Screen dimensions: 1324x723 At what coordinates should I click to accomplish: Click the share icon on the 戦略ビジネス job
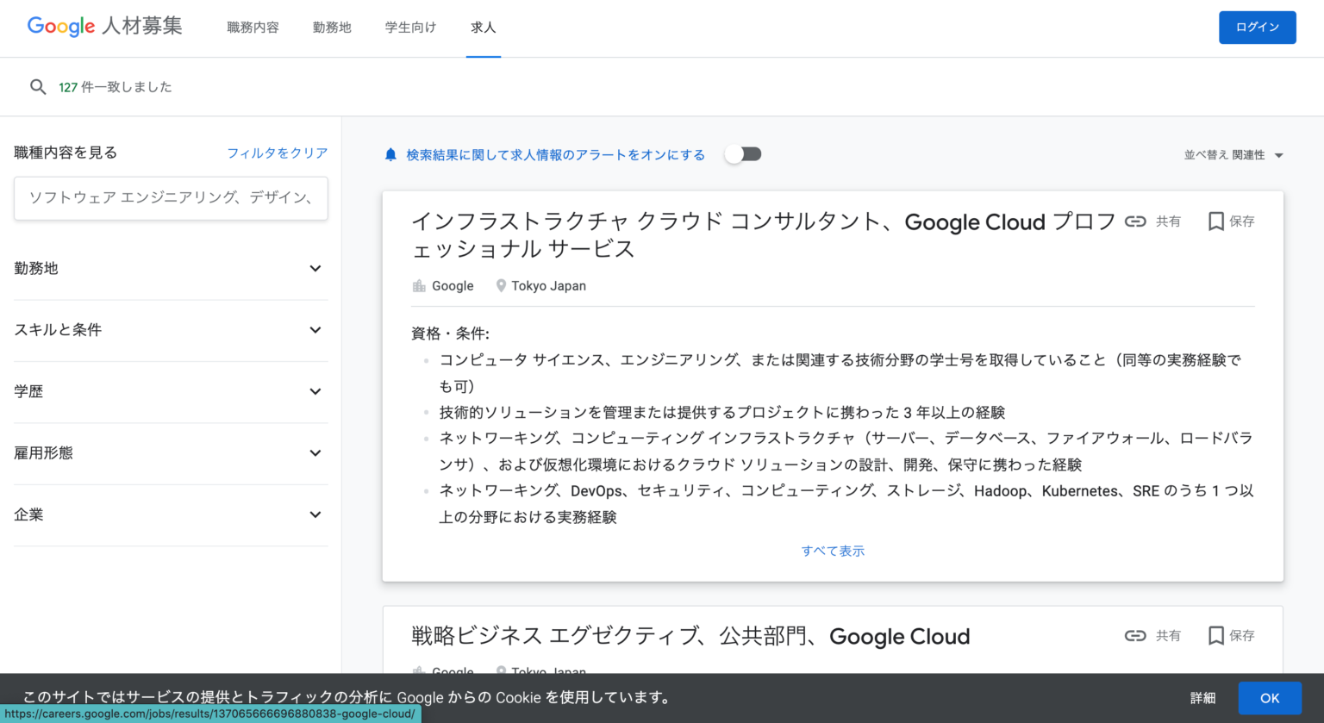[x=1135, y=636]
